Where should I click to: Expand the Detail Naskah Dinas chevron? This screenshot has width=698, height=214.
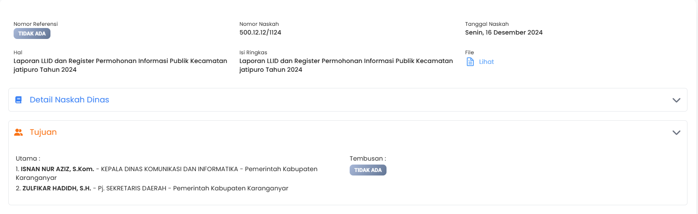pyautogui.click(x=676, y=100)
